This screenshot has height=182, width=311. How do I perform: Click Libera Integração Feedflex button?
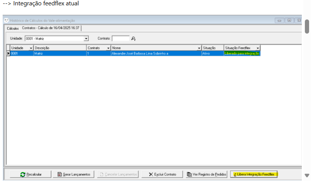[x=254, y=174]
